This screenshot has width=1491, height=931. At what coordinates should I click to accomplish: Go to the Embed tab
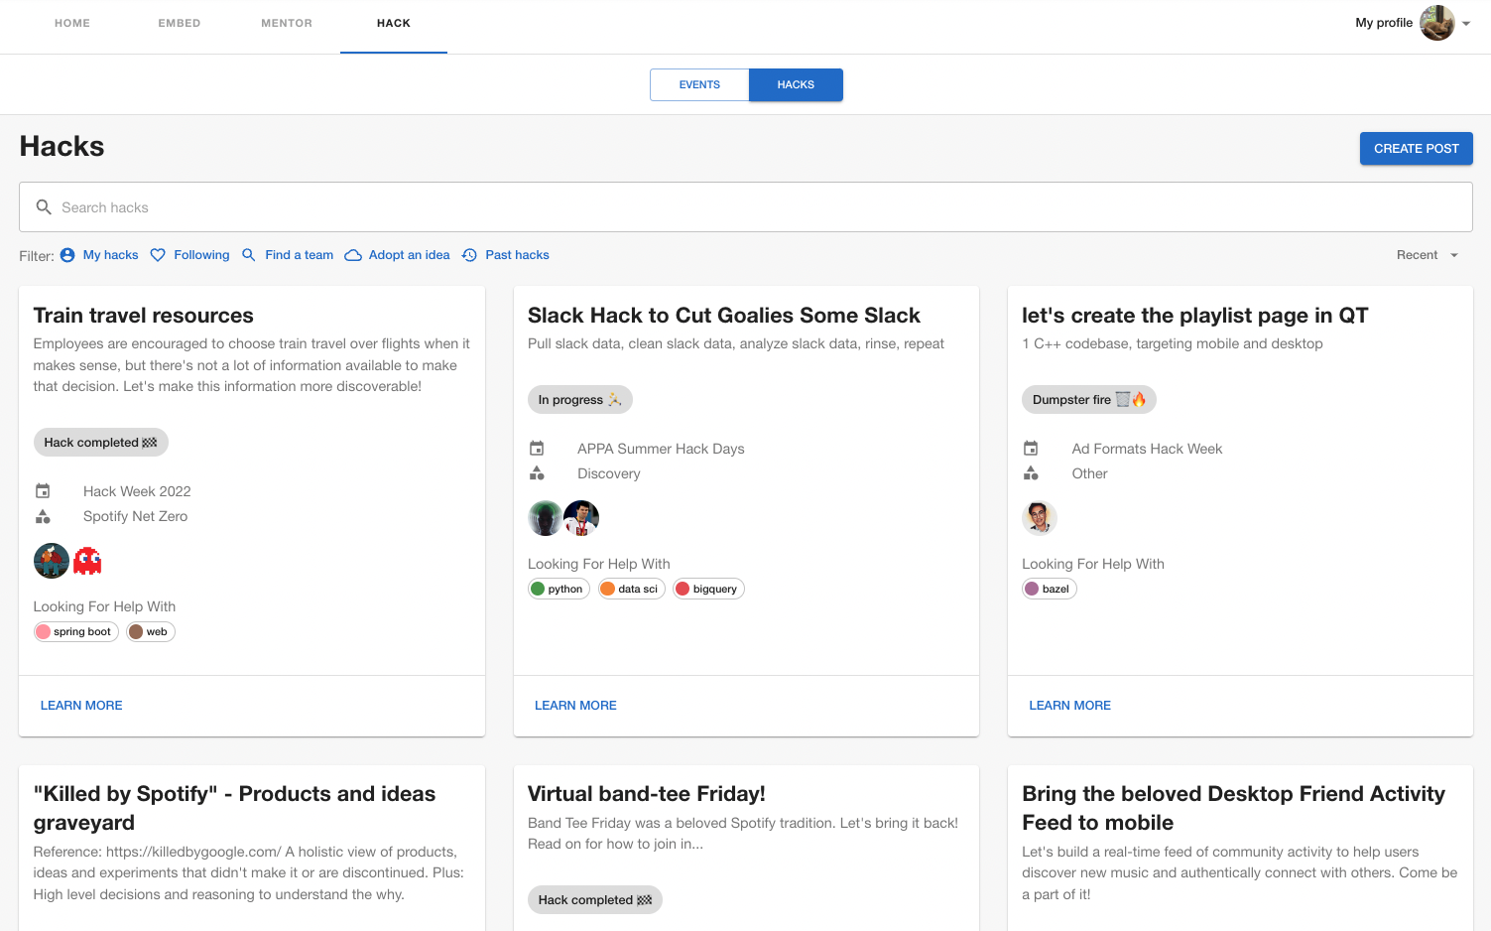180,23
